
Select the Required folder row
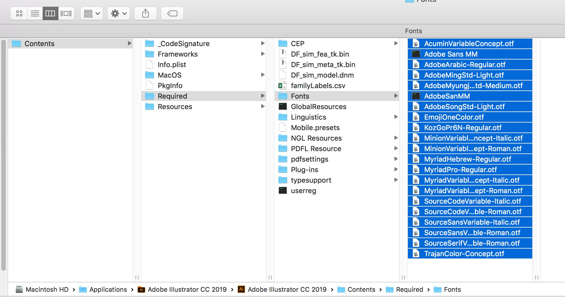point(204,96)
